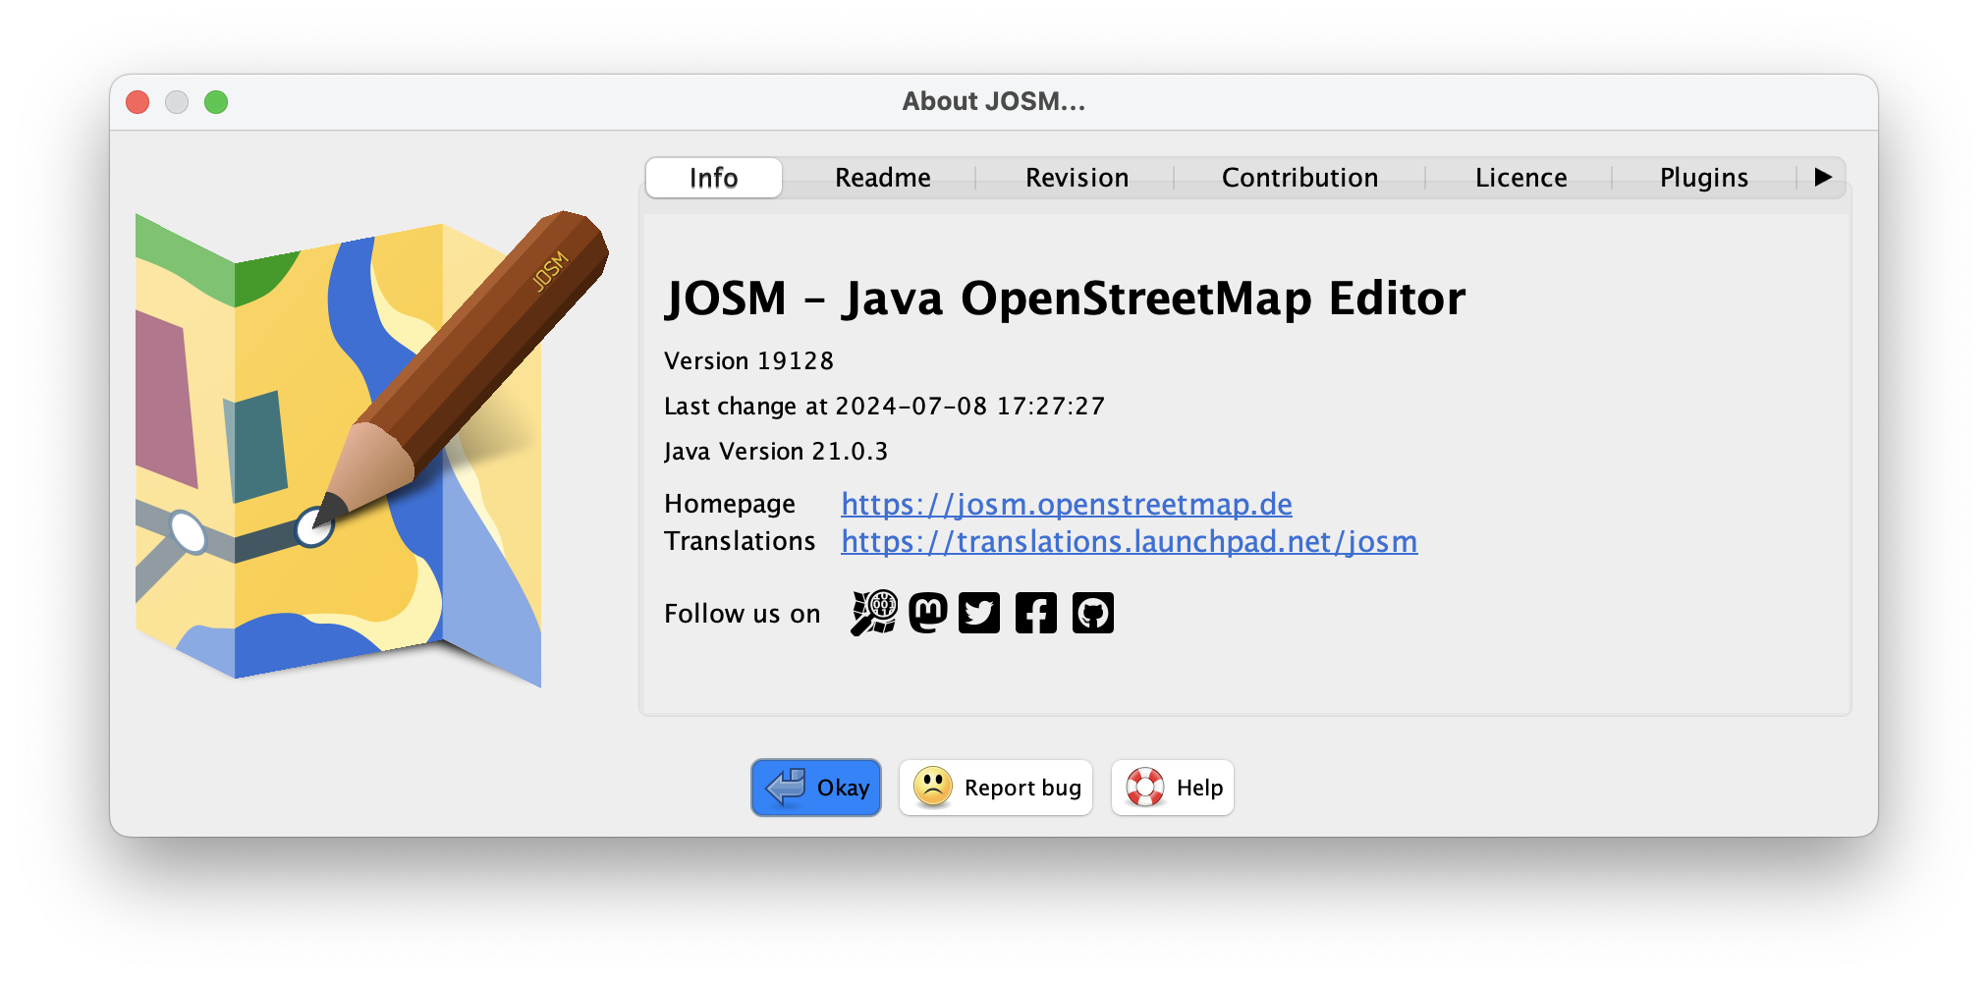Image resolution: width=1988 pixels, height=982 pixels.
Task: Click the Translations label
Action: point(740,541)
